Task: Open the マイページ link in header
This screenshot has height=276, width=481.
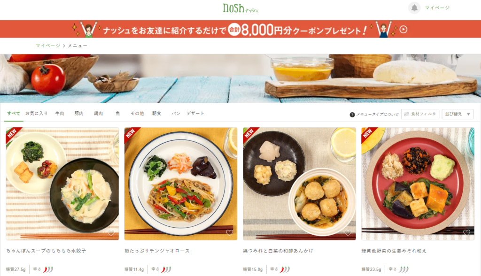Action: [437, 8]
